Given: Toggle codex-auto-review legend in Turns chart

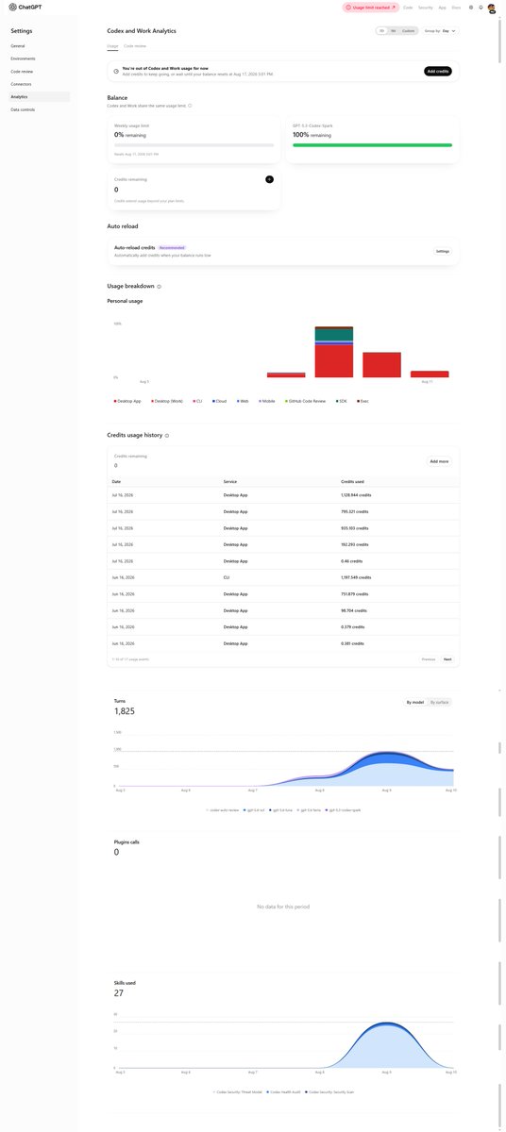Looking at the screenshot, I should coord(223,809).
